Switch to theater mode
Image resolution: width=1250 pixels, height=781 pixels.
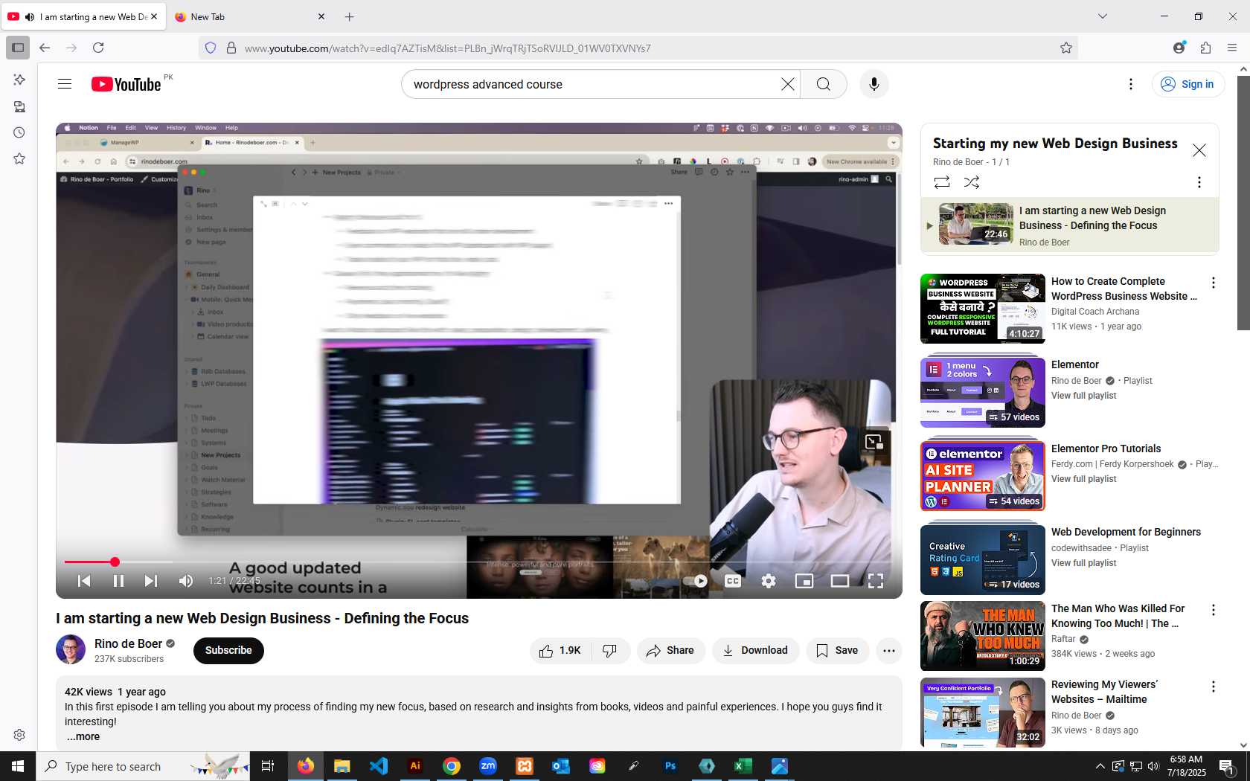(x=840, y=581)
